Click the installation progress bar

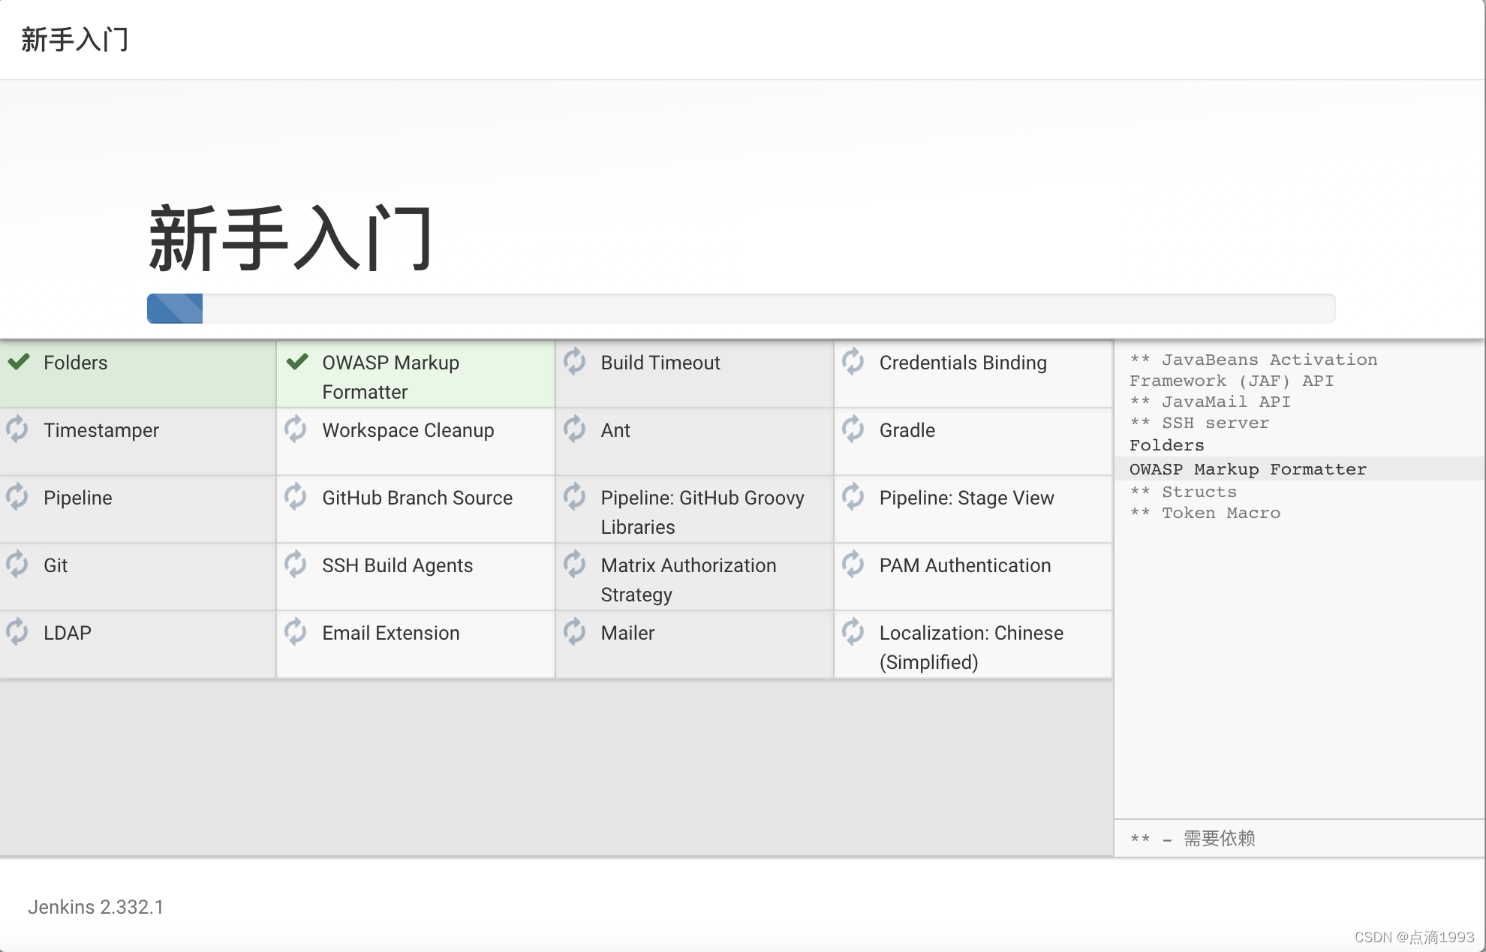740,309
